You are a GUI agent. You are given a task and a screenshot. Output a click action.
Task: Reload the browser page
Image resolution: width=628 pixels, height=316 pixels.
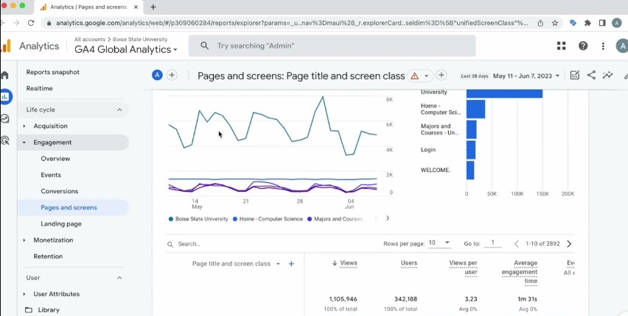31,24
